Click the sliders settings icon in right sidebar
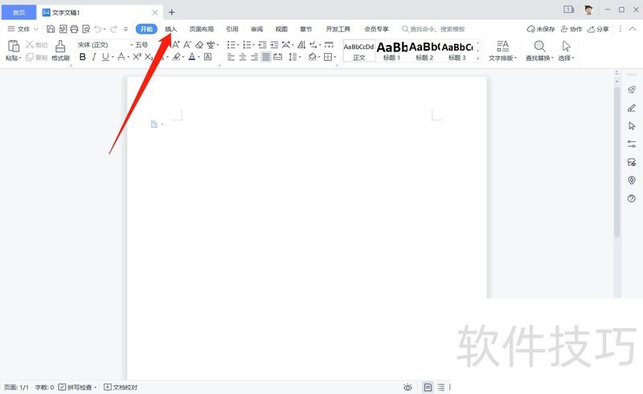Screen dimensions: 643x394 (632, 144)
